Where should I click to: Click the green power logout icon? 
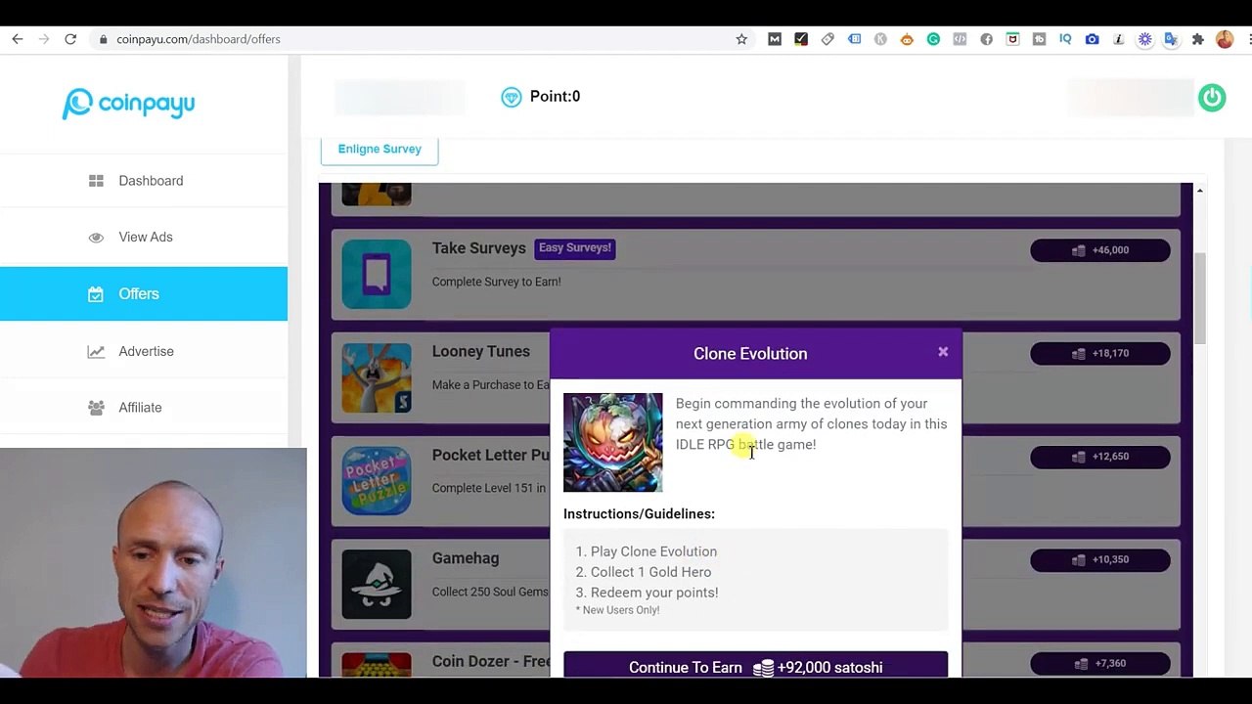click(1212, 97)
